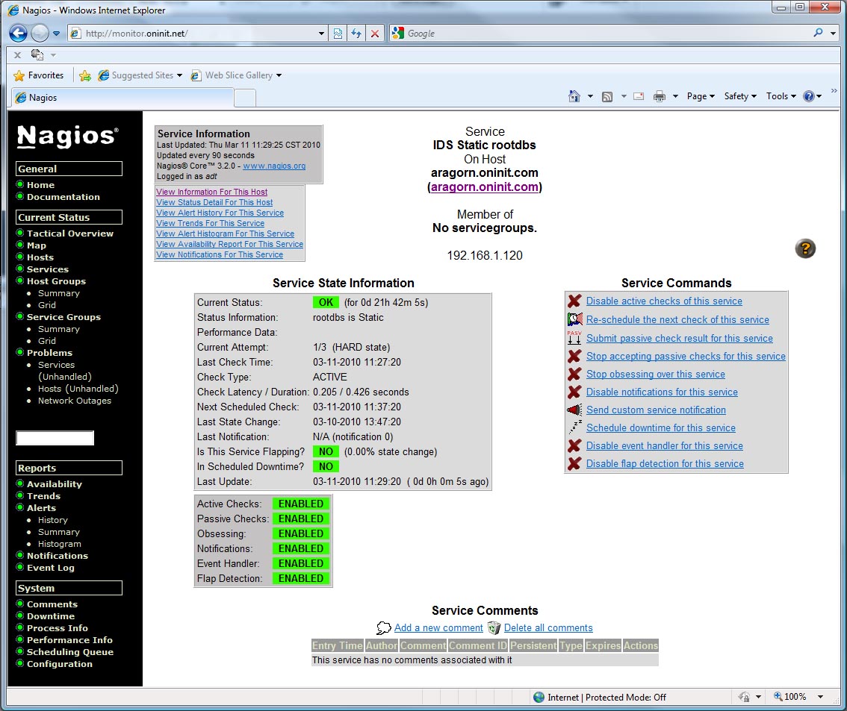The height and width of the screenshot is (711, 847).
Task: Open Event Log in sidebar
Action: pyautogui.click(x=51, y=568)
